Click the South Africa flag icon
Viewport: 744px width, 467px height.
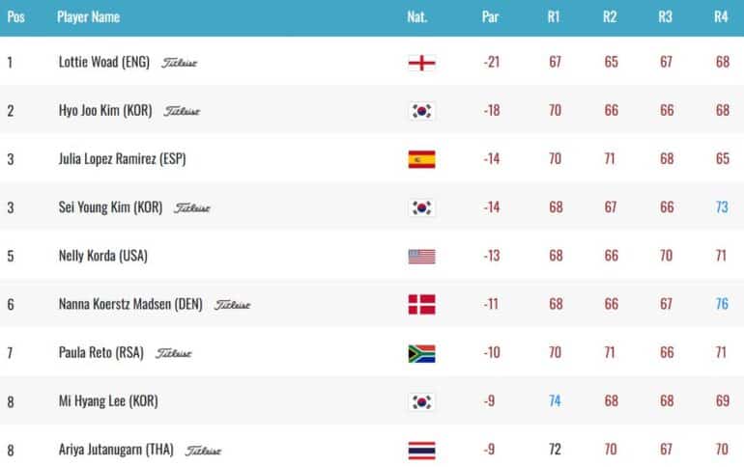point(421,354)
